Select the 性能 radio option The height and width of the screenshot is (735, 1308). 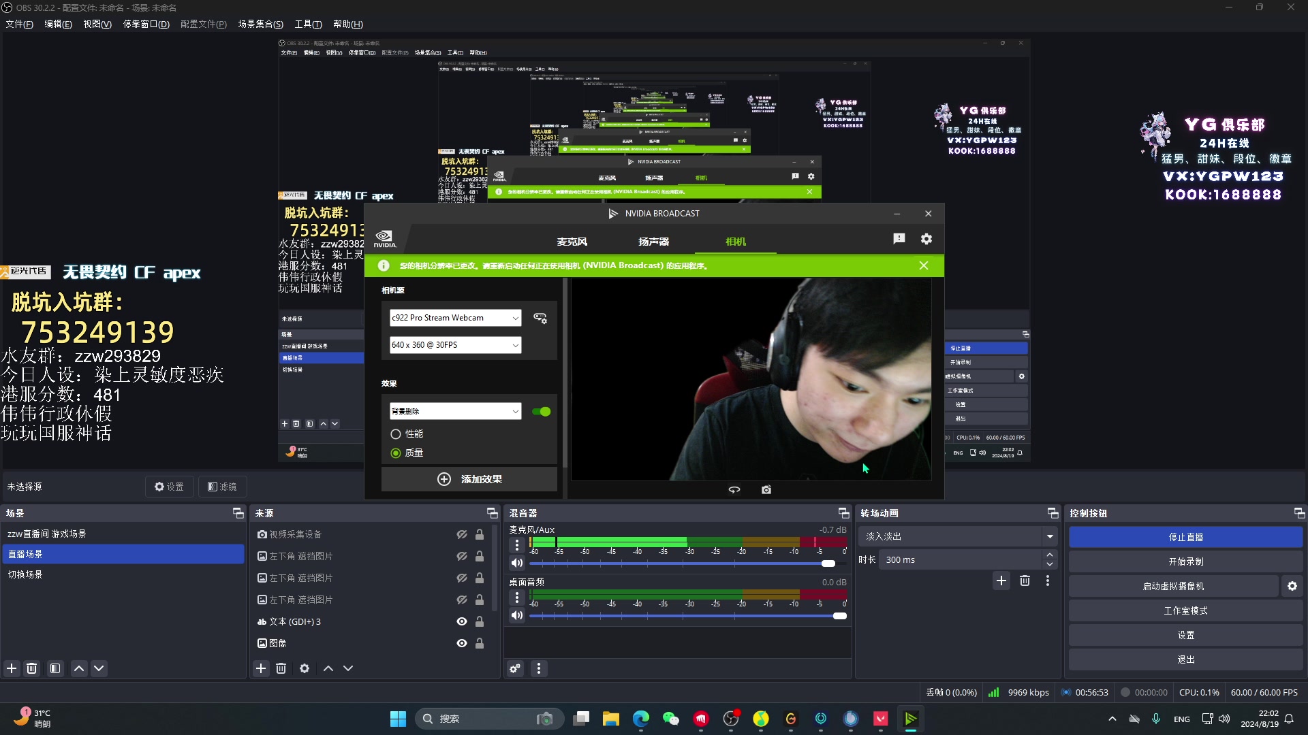(396, 434)
